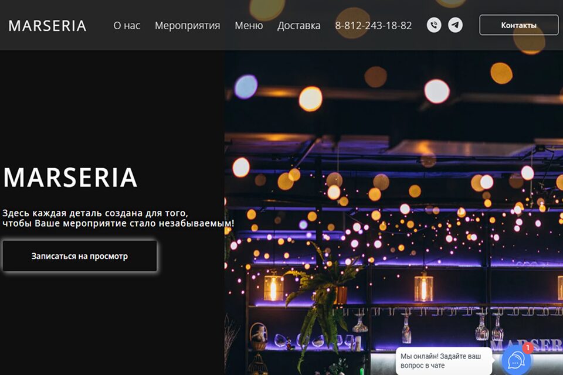
Task: Open the Telegram icon link
Action: 455,25
